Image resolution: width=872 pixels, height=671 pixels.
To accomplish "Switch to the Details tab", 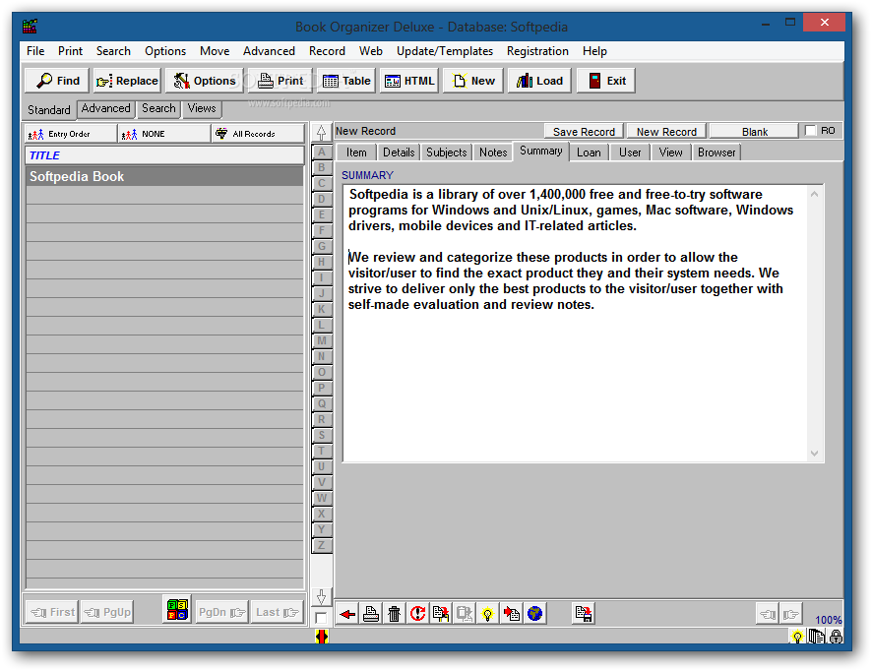I will (x=399, y=152).
